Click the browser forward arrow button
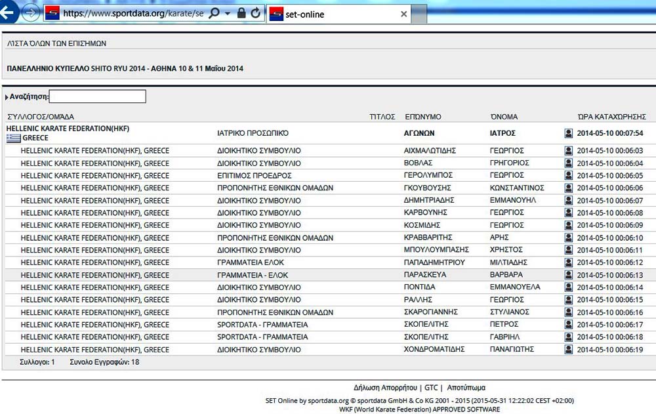Viewport: 656px width, 414px height. tap(30, 12)
